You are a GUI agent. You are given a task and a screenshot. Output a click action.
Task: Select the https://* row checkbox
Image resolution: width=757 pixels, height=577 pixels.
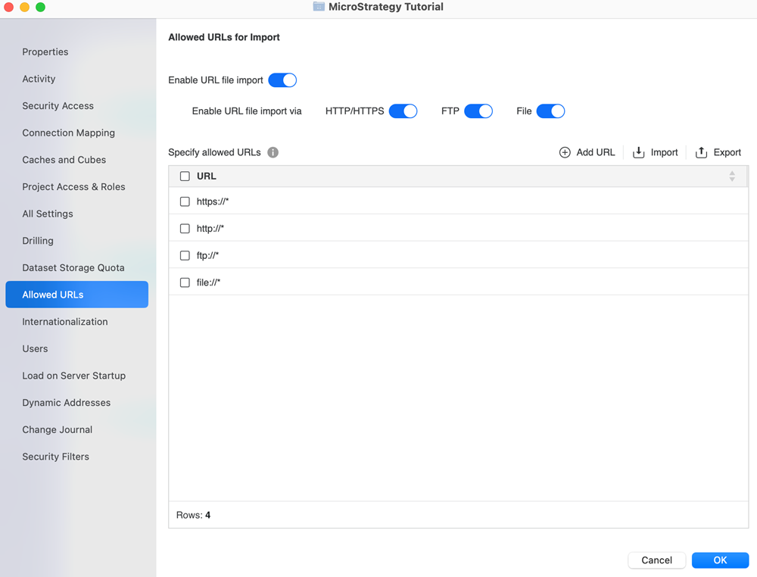(185, 202)
